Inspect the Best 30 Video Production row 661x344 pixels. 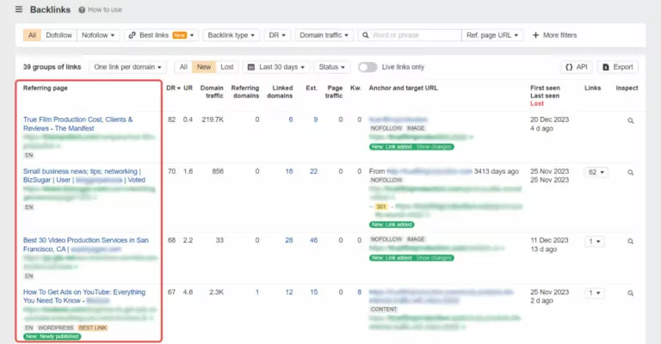pos(630,241)
